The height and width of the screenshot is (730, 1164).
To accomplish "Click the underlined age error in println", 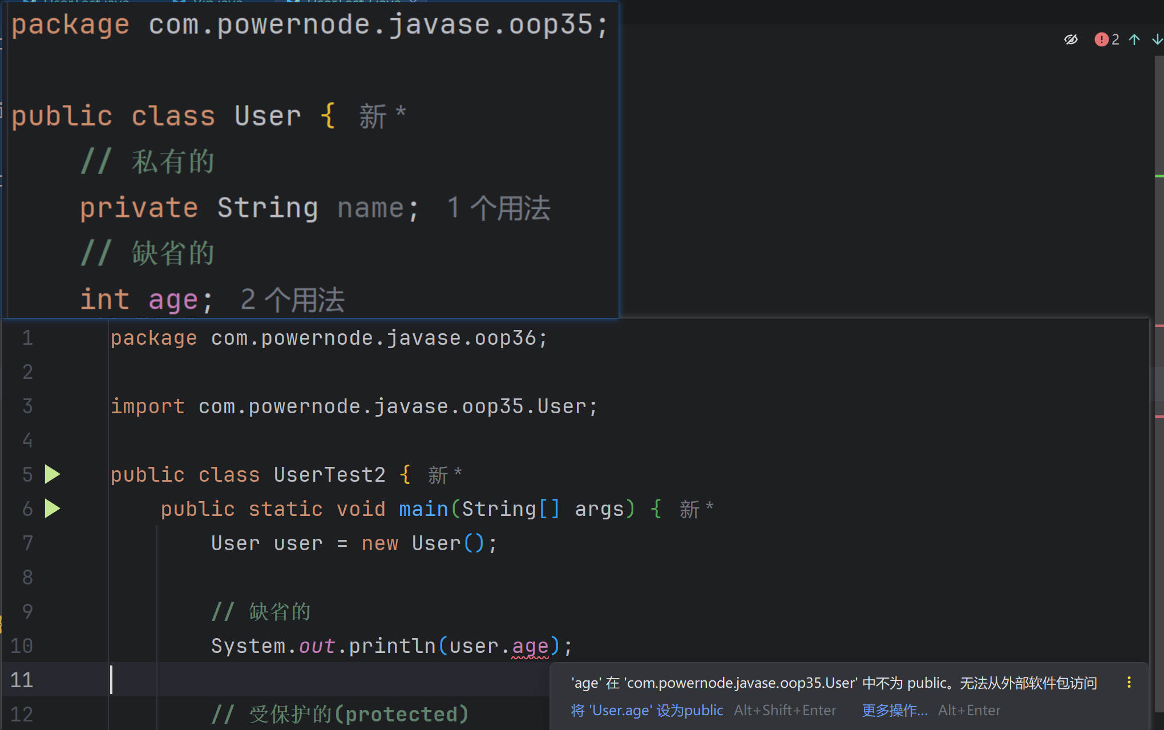I will [530, 646].
